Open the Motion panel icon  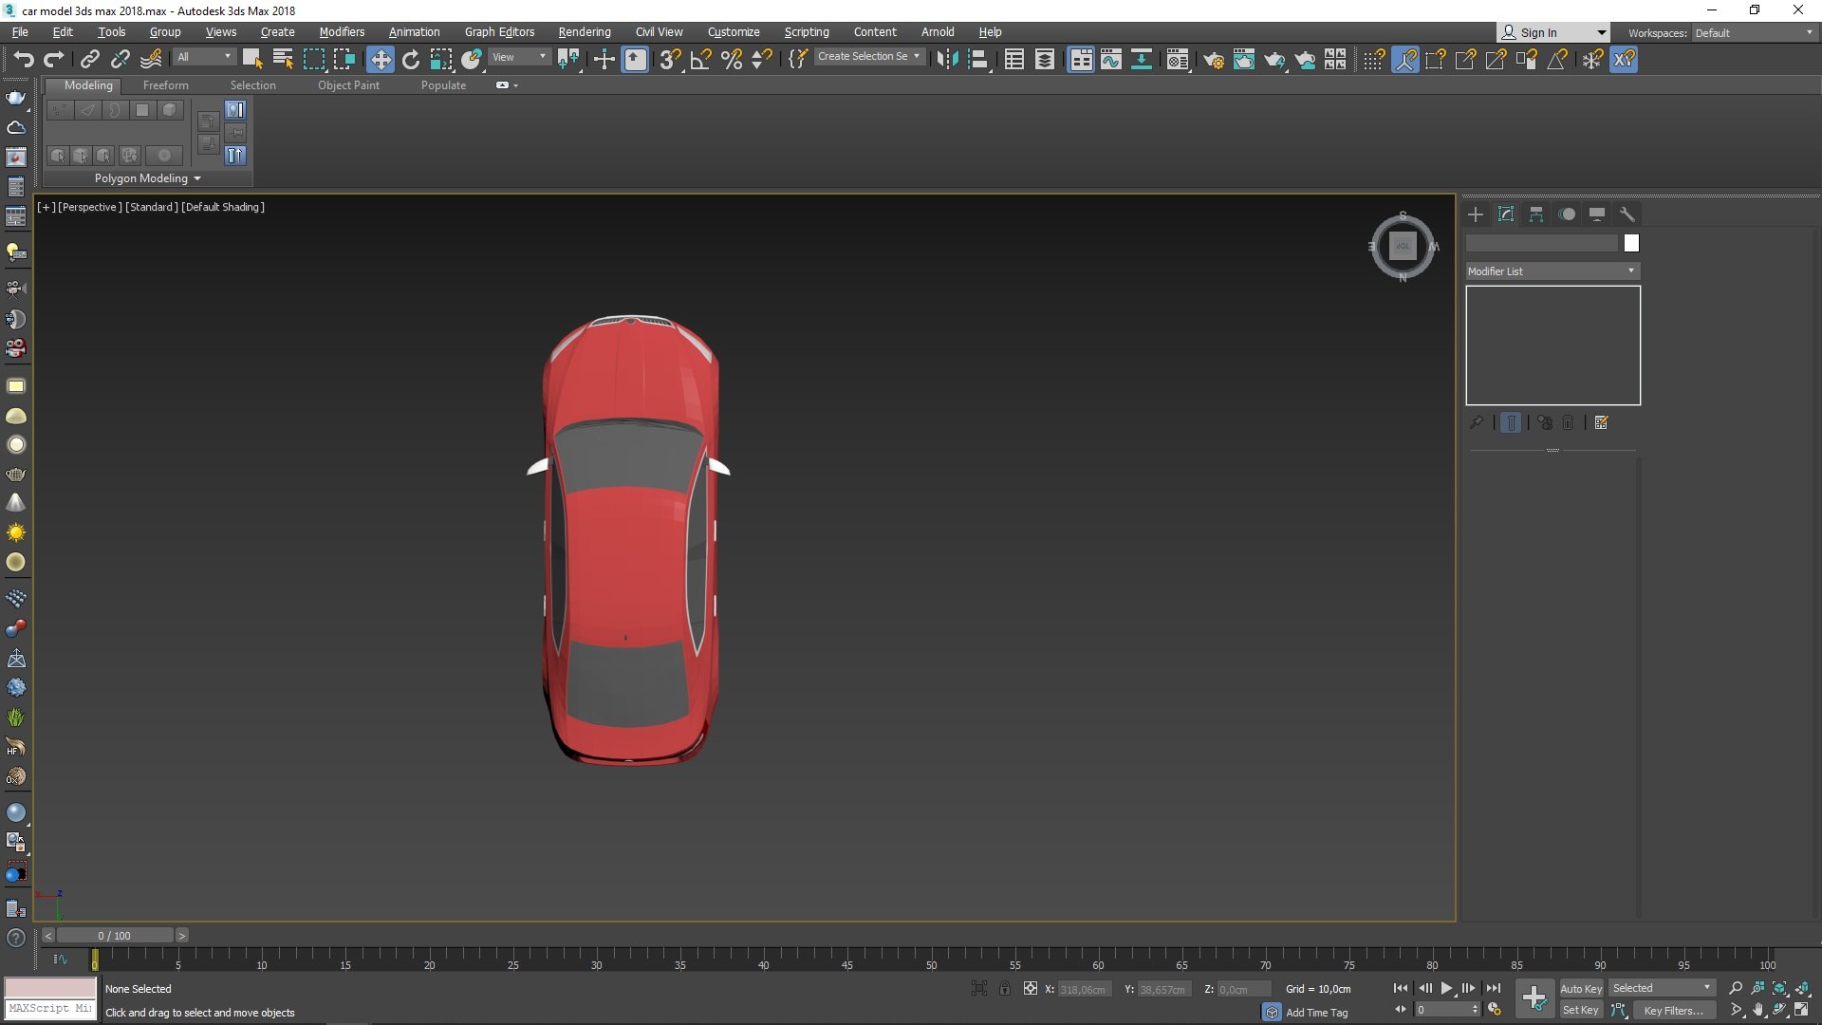pyautogui.click(x=1567, y=214)
